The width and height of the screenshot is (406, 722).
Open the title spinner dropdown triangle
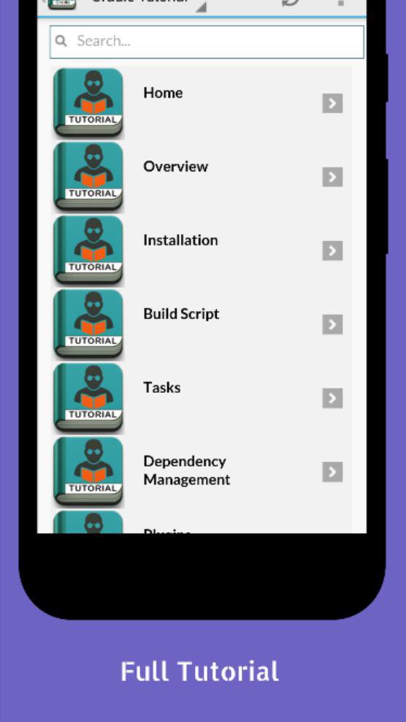[201, 7]
